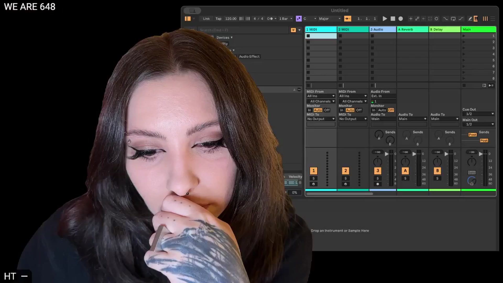The height and width of the screenshot is (283, 503).
Task: Select the B Delay track header
Action: pos(445,29)
